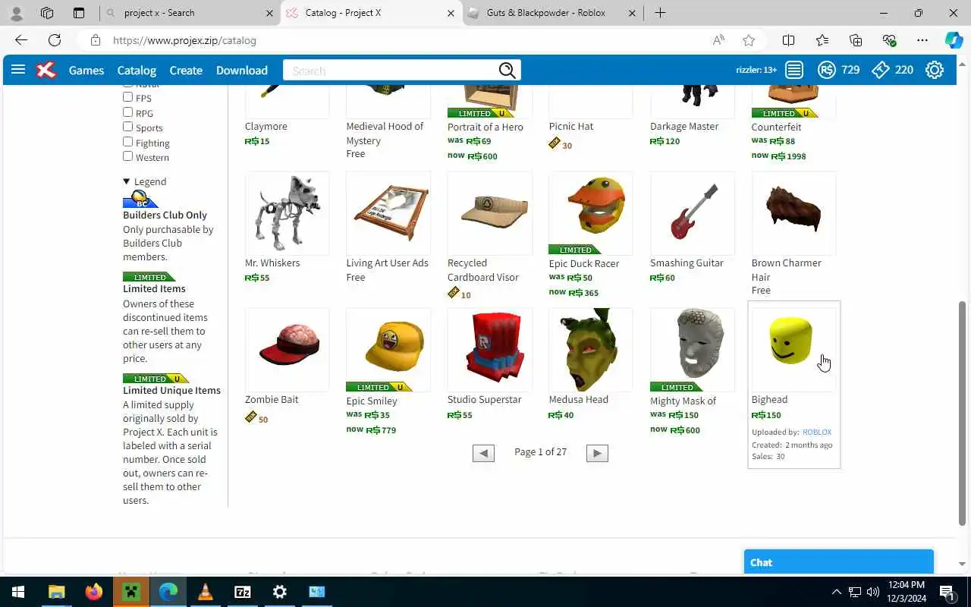Screen dimensions: 971x607
Task: Open File Explorer from taskbar
Action: pyautogui.click(x=57, y=592)
